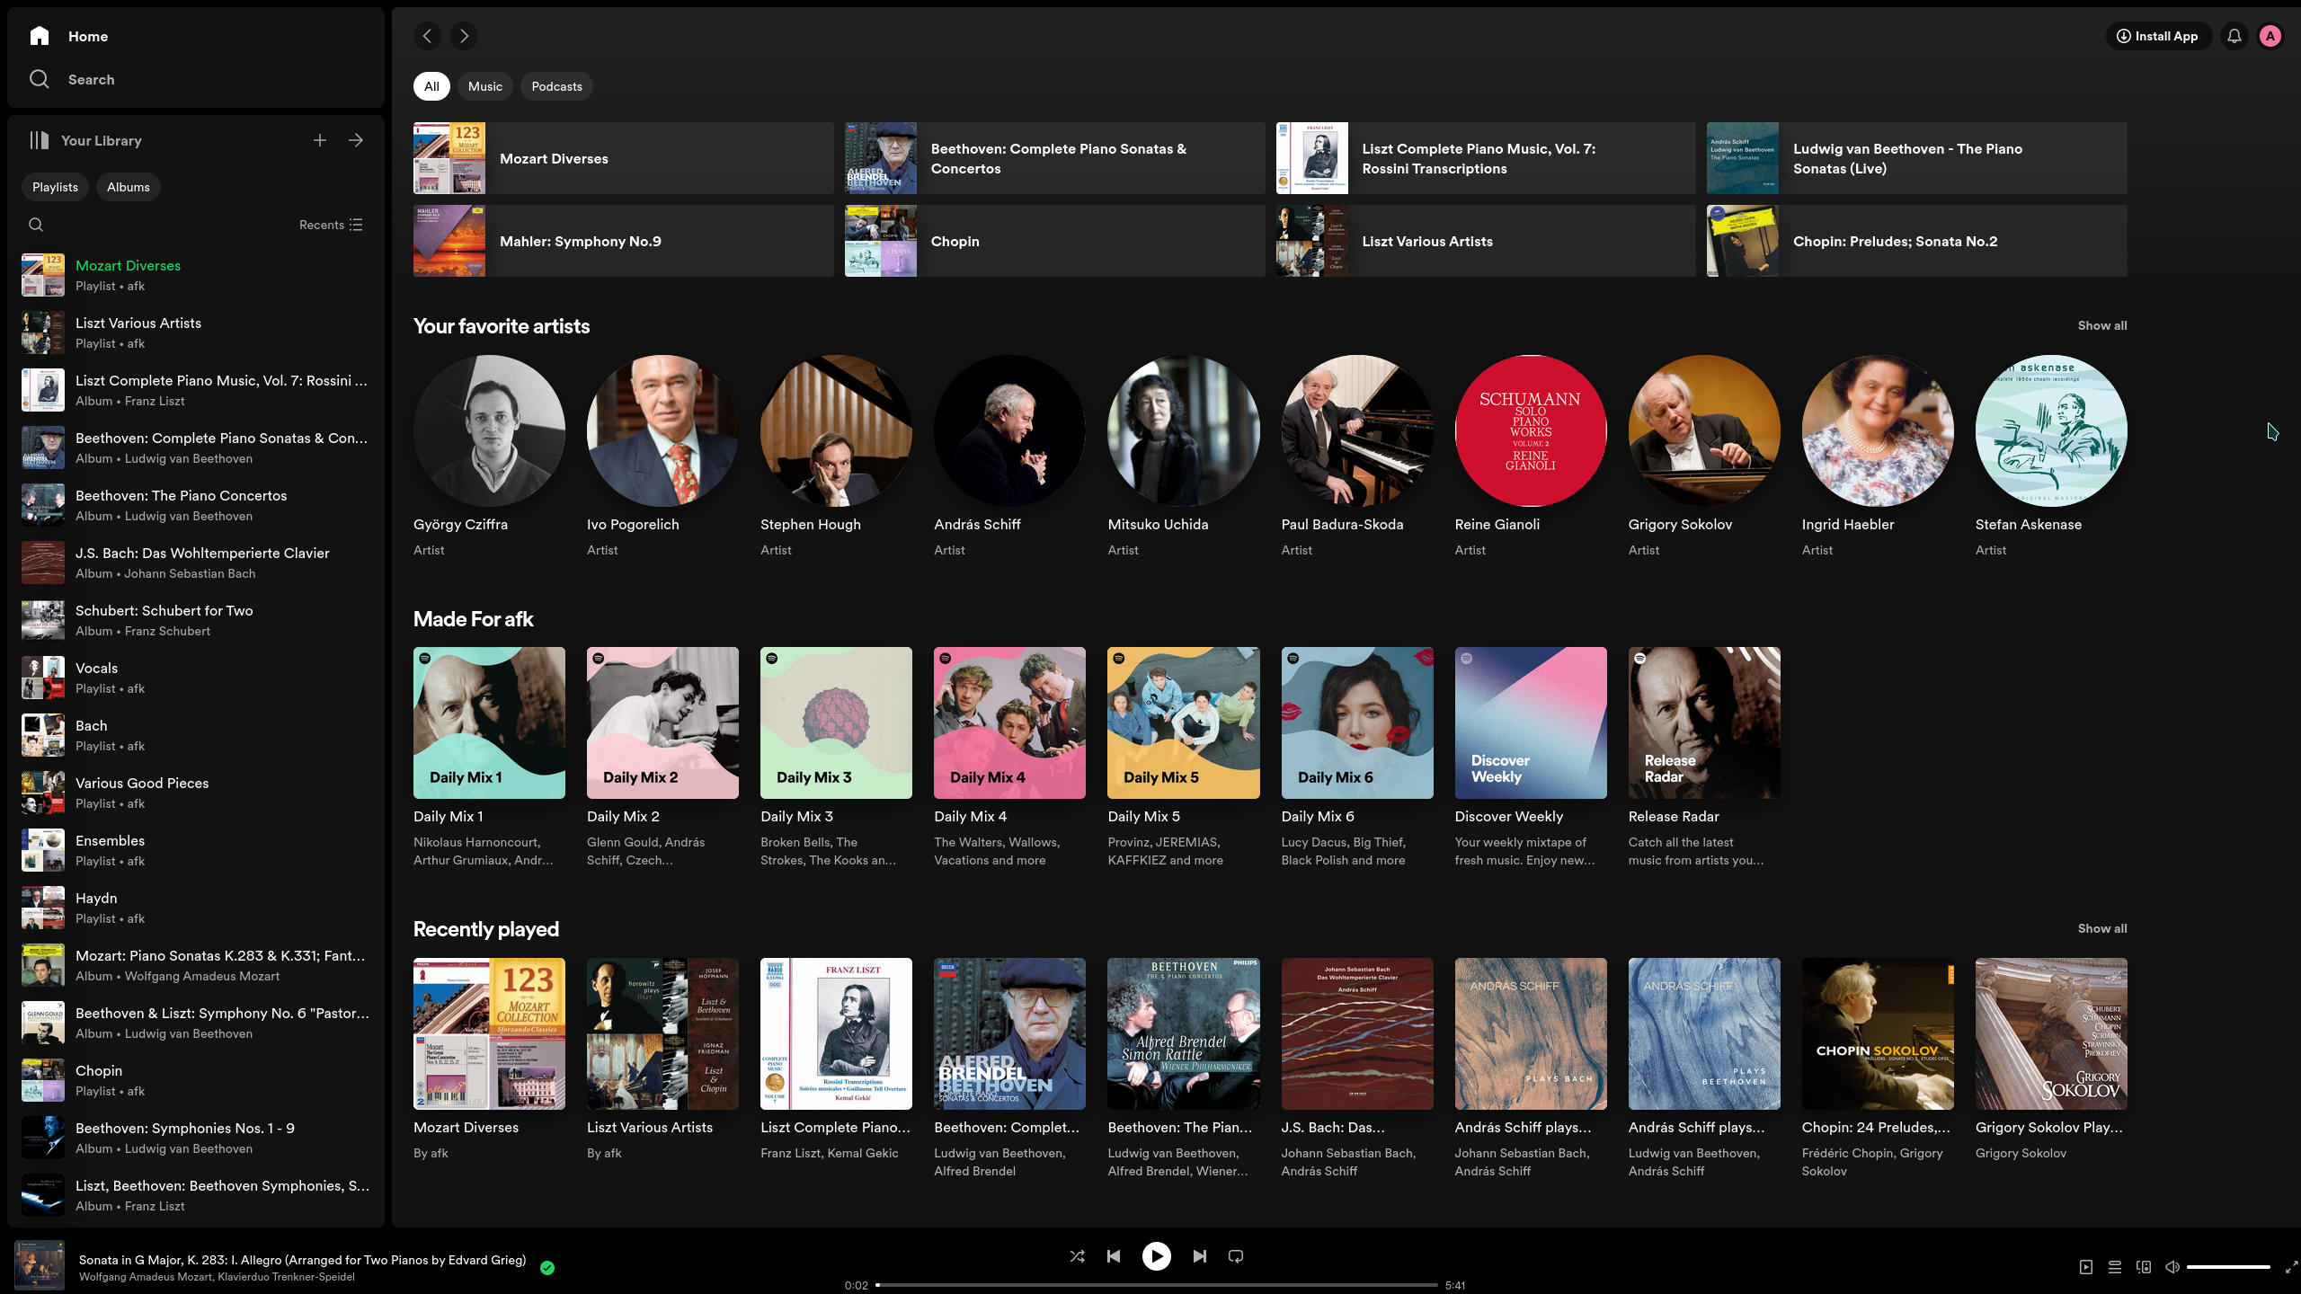Go back using the left chevron
Viewport: 2301px width, 1294px height.
point(428,36)
